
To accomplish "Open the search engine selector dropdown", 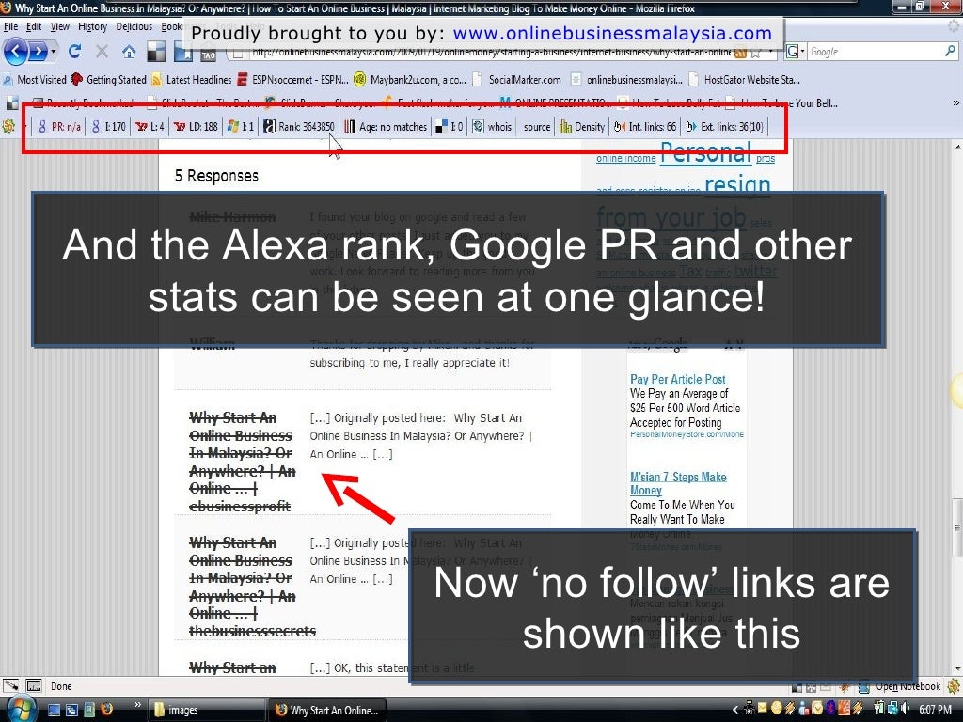I will (796, 52).
